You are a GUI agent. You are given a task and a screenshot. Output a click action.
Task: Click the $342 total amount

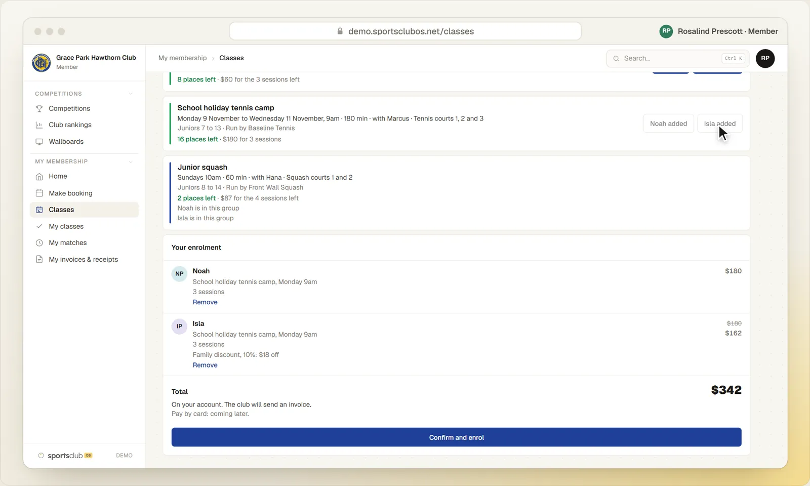coord(726,390)
